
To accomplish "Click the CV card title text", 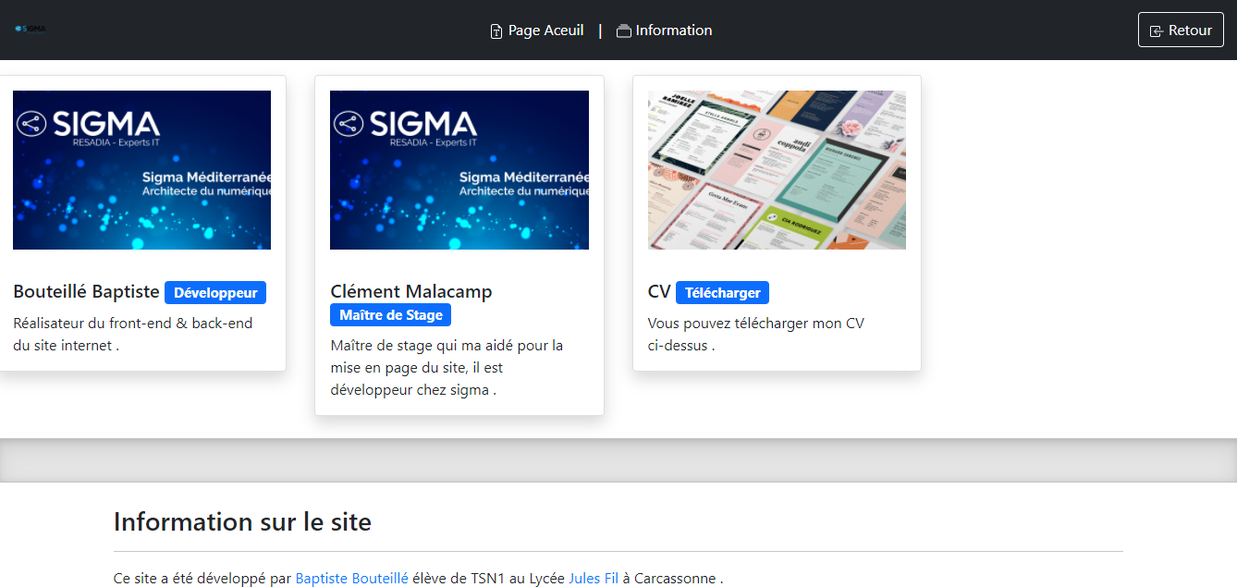I will (x=659, y=292).
